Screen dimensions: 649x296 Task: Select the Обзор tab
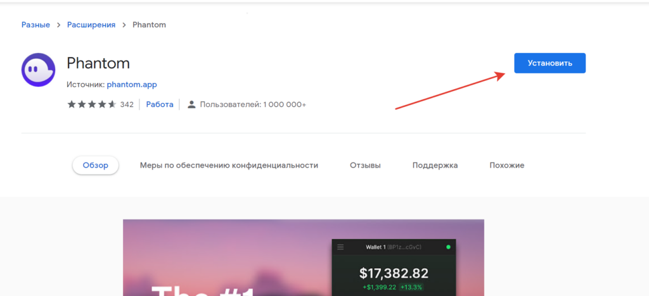click(96, 165)
